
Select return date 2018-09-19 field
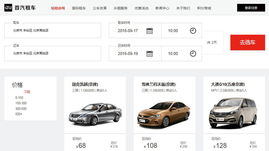(135, 54)
